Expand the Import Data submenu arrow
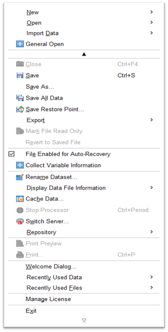 click(151, 33)
